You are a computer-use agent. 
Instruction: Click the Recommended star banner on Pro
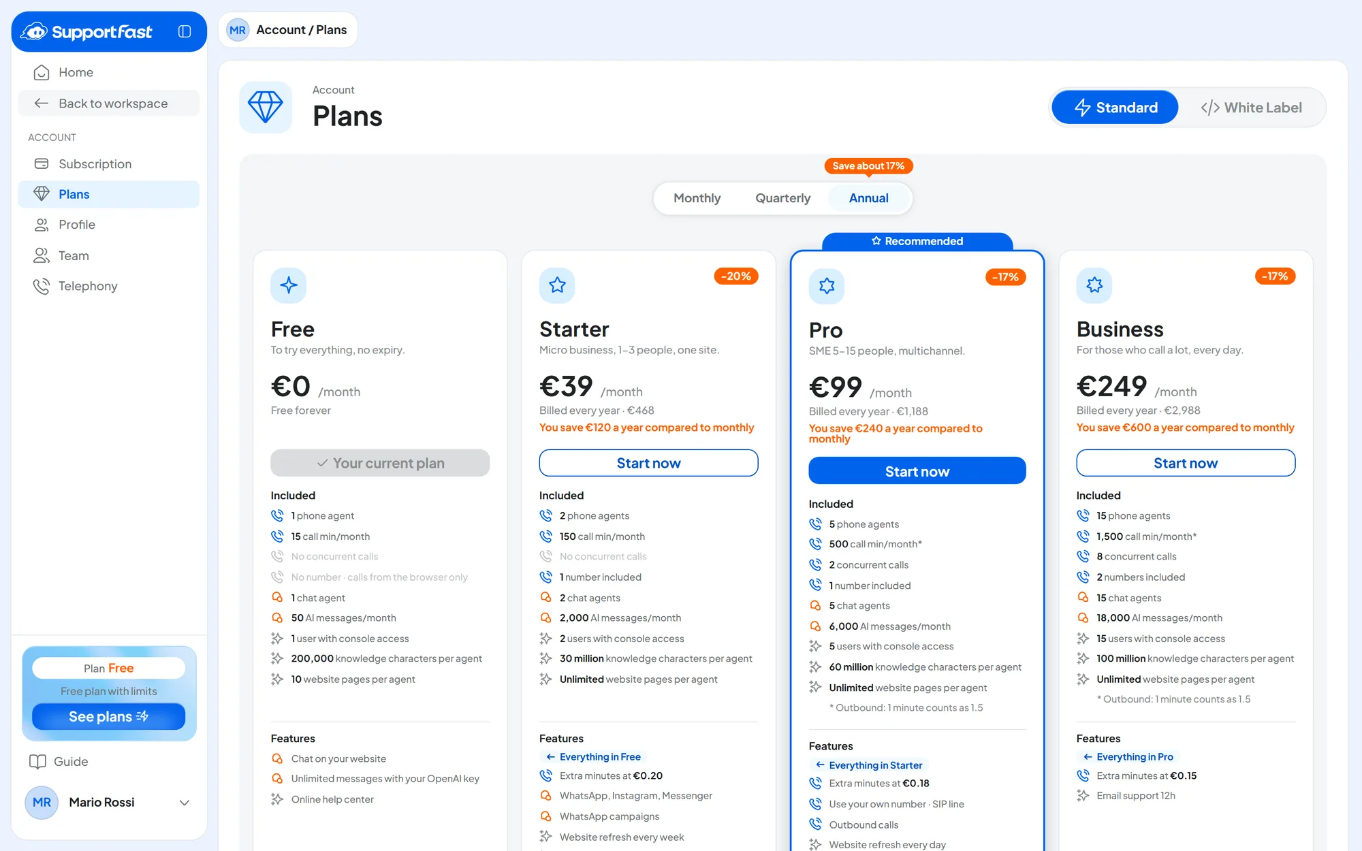(917, 241)
